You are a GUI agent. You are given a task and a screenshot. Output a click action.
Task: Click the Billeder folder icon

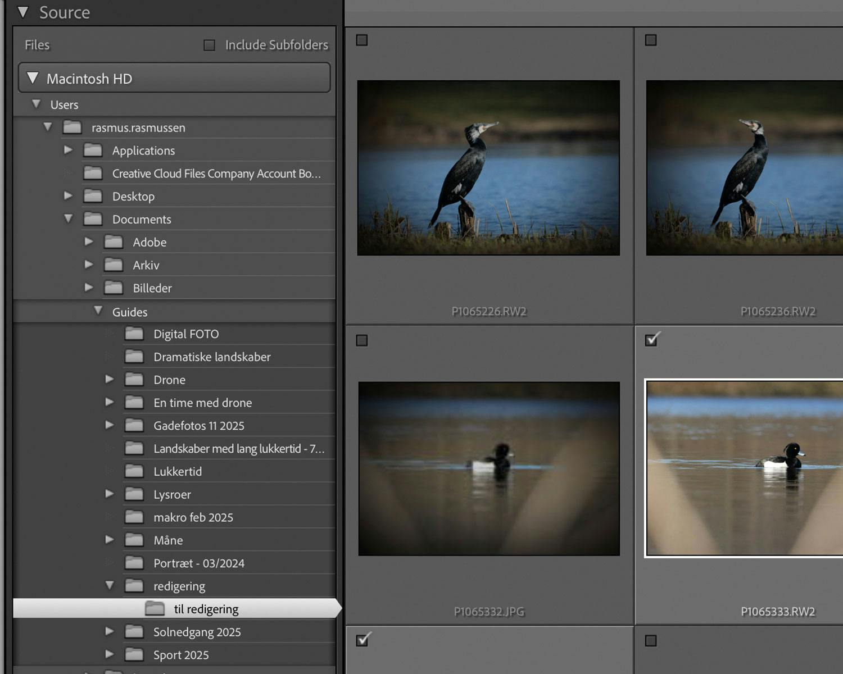(x=114, y=288)
